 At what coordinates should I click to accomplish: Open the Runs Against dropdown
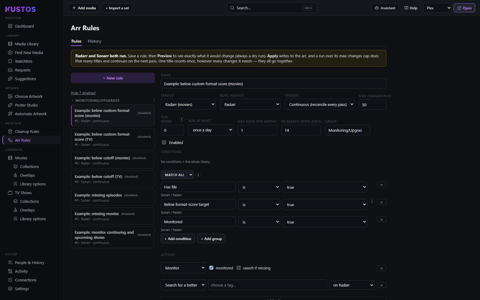coord(250,104)
